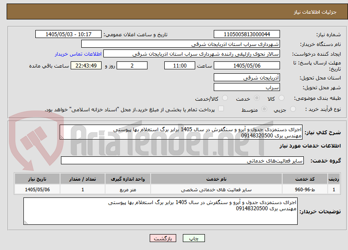This screenshot has width=348, height=250.
Task: Click the واحد اندازه گیری column header
Action: [x=128, y=179]
